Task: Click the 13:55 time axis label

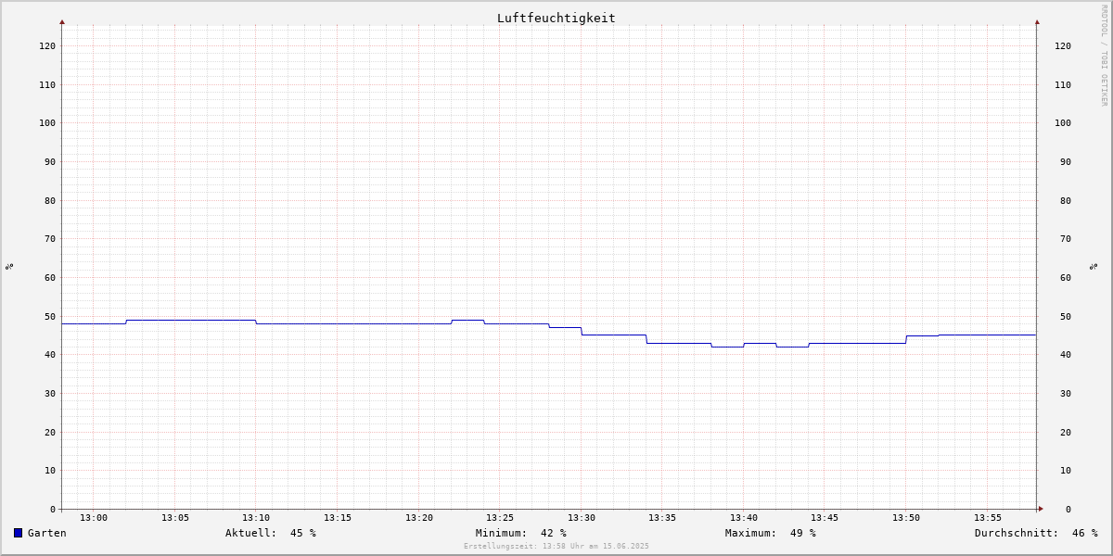Action: 988,517
